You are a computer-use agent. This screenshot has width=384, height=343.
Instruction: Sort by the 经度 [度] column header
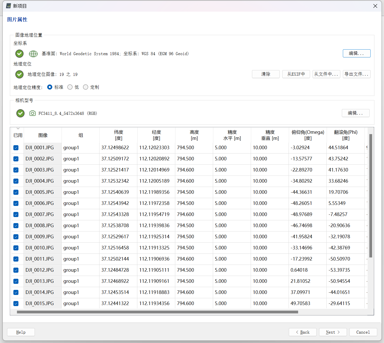(156, 135)
